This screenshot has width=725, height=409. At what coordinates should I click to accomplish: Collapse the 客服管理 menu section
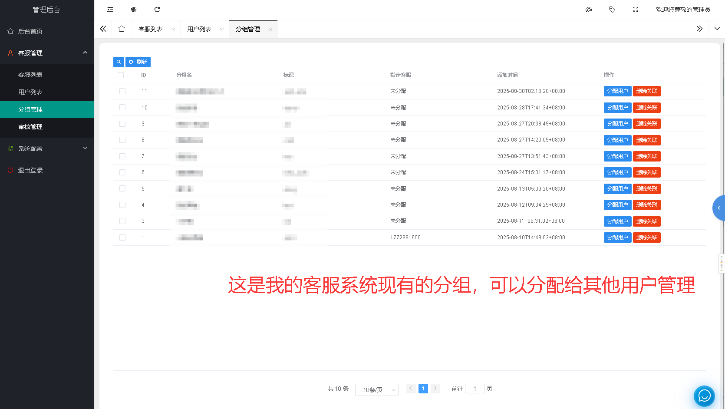point(47,53)
